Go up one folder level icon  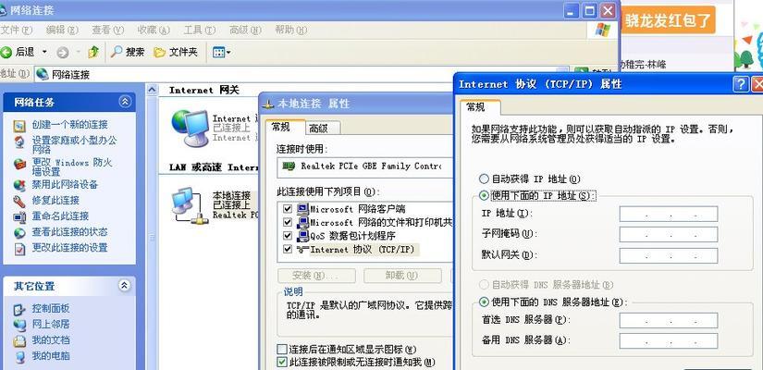(x=94, y=52)
